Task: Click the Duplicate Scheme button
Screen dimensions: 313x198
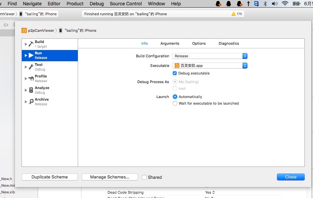Action: click(x=50, y=177)
